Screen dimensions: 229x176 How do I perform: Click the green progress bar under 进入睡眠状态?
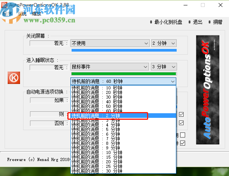pyautogui.click(x=124, y=74)
